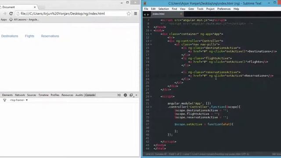281x158 pixels.
Task: Reload the page in Chrome
Action: tap(11, 14)
